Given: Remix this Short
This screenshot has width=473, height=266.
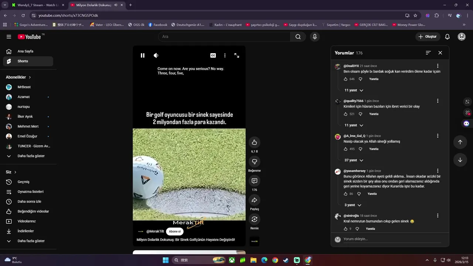Looking at the screenshot, I should coord(255,219).
